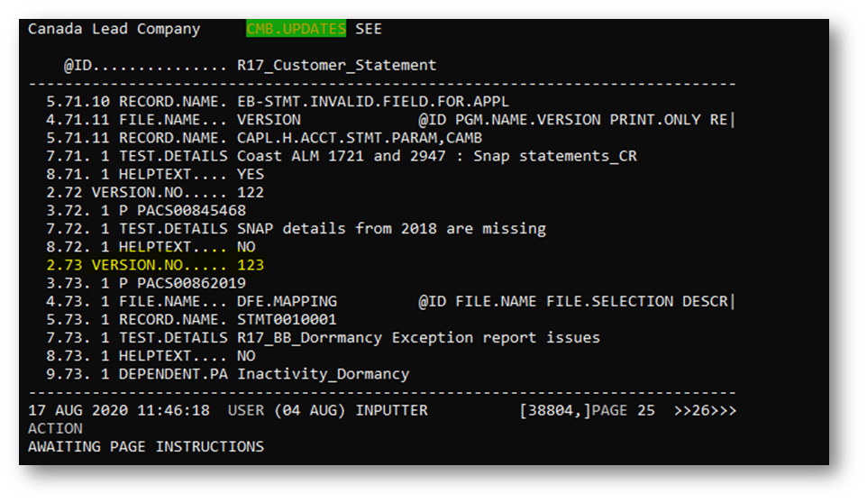The image size is (867, 503).
Task: Click record name CAPL.H.ACCT.STMT.PARAM,CAMB
Action: pos(359,138)
